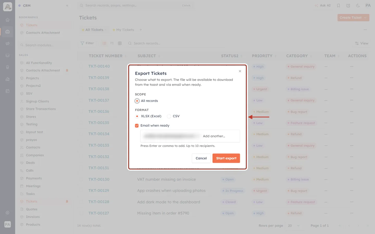Image resolution: width=375 pixels, height=234 pixels.
Task: Open tabs overflow three-dot menu
Action: 365,30
